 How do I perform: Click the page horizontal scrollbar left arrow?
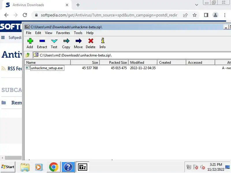click(x=2, y=158)
